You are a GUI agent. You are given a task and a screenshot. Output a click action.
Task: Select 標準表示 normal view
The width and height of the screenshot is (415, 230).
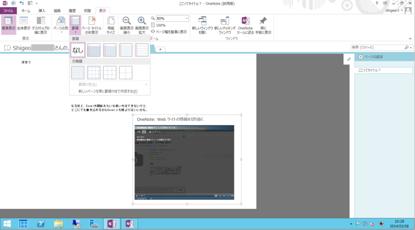pos(8,25)
